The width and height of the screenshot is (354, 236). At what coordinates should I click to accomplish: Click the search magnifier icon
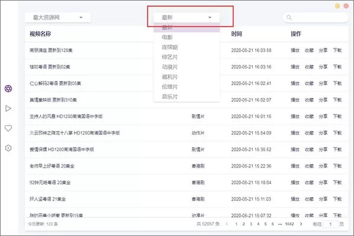tap(289, 17)
